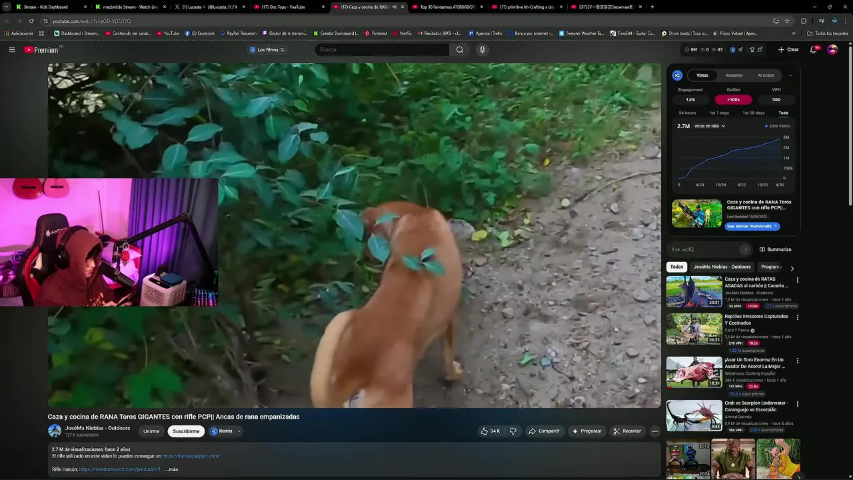The width and height of the screenshot is (853, 480).
Task: Open the Aplicaciones apps shortcut
Action: point(19,33)
